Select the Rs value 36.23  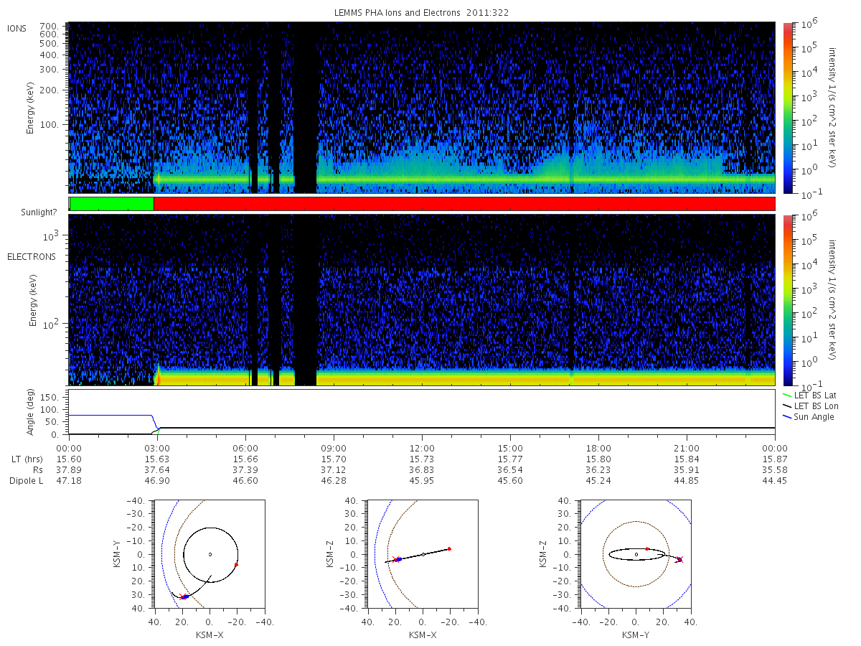pos(598,470)
